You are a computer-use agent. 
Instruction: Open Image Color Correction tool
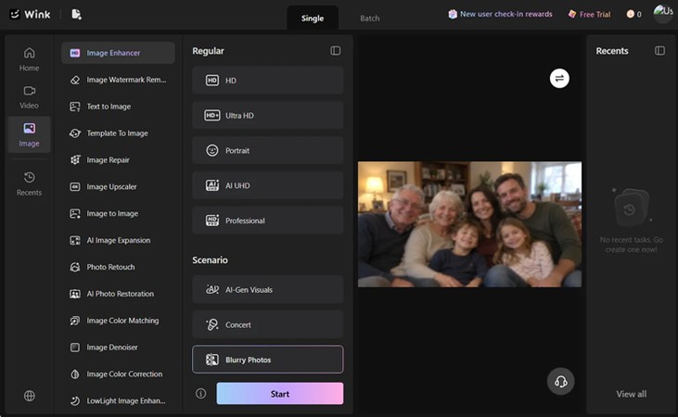[x=118, y=374]
